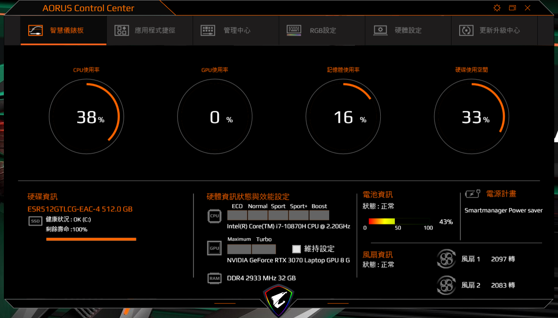Click the CPU使用率 38% gauge
The image size is (558, 318).
coord(86,116)
